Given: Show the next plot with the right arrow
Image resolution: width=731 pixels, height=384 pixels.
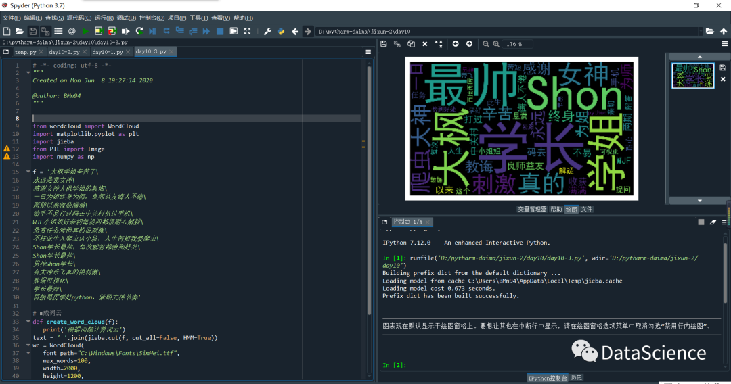Looking at the screenshot, I should (x=468, y=44).
